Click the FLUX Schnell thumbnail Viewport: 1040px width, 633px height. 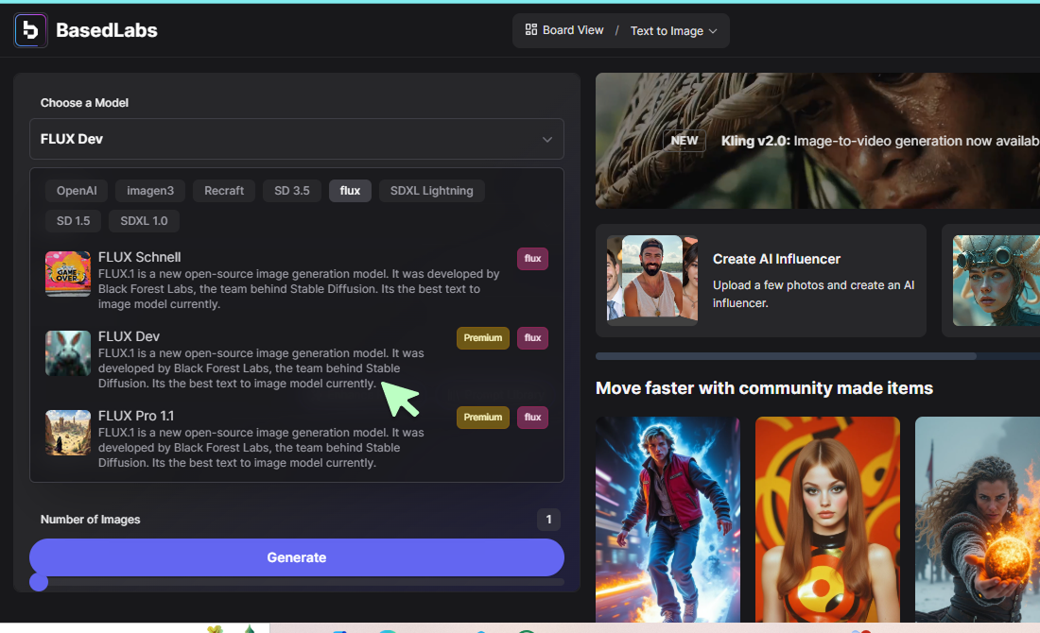pos(68,274)
